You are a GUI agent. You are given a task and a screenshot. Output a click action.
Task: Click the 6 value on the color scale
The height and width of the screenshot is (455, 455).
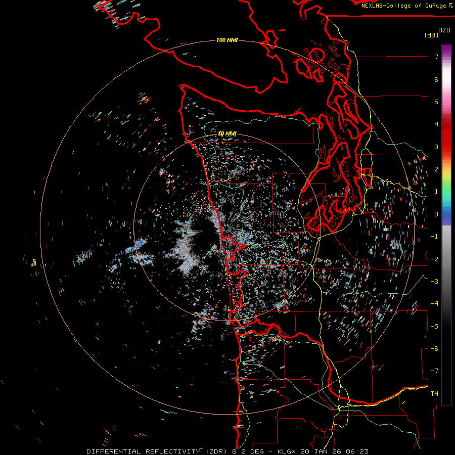pos(436,79)
